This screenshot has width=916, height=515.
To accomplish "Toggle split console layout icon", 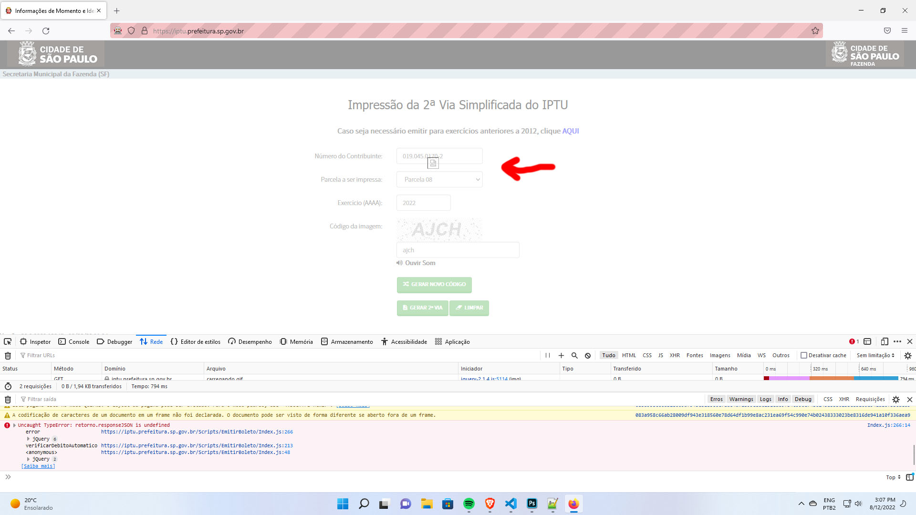I will coord(867,341).
